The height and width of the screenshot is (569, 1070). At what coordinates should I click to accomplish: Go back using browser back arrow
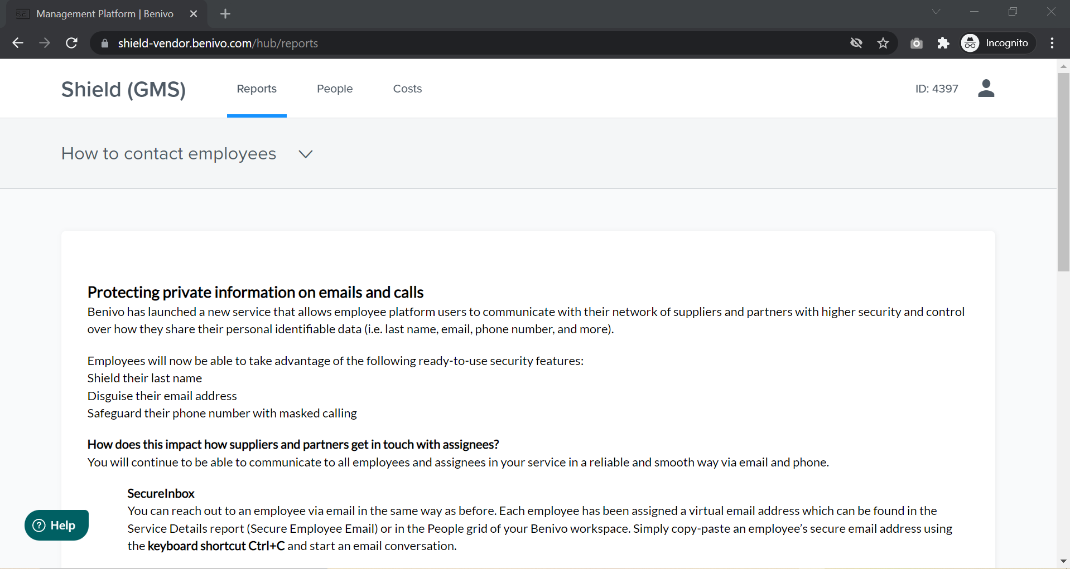pos(18,43)
